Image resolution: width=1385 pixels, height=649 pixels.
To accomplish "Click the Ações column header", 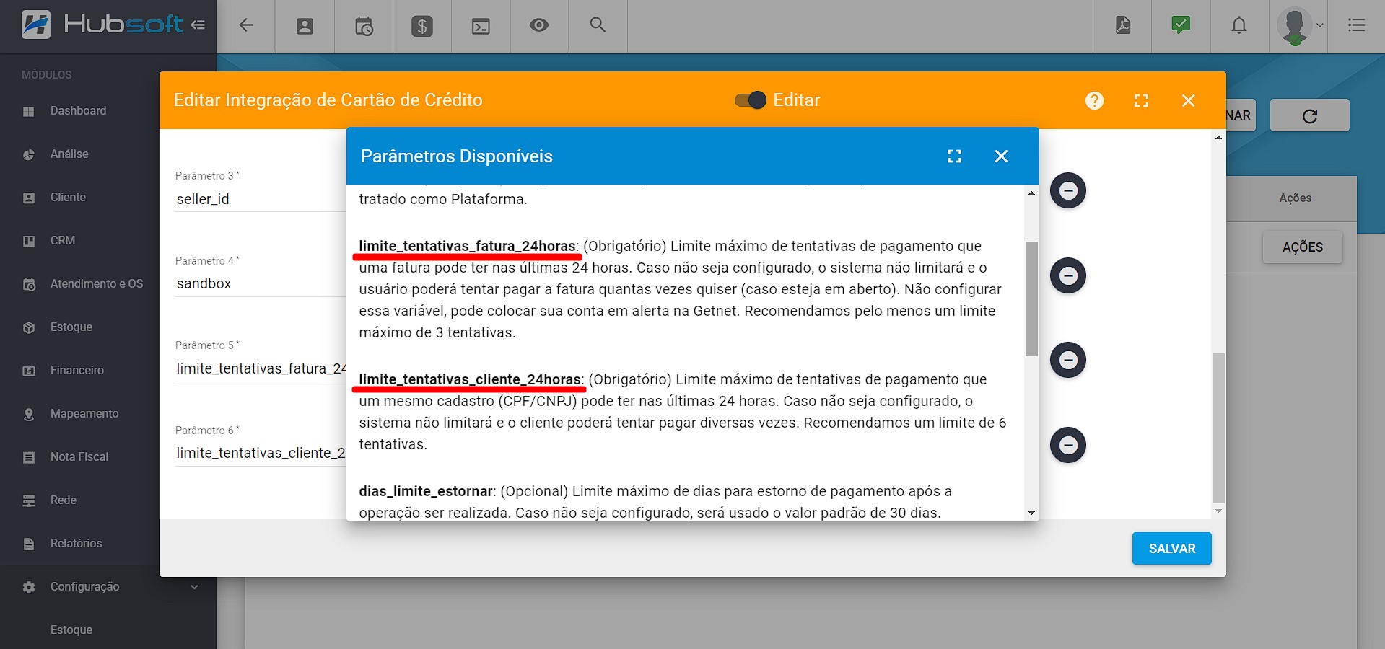I will (x=1295, y=198).
